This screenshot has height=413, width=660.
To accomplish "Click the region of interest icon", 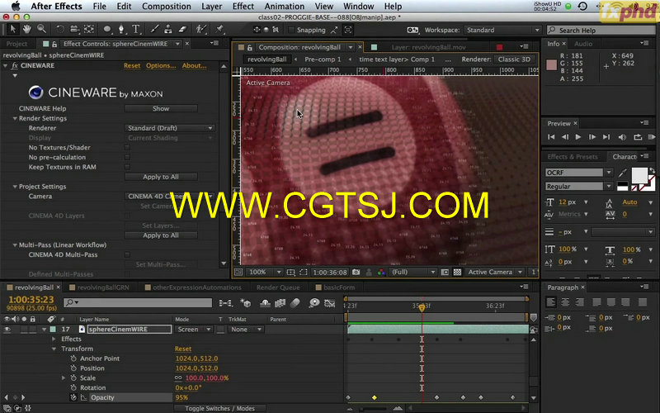I will [x=303, y=273].
